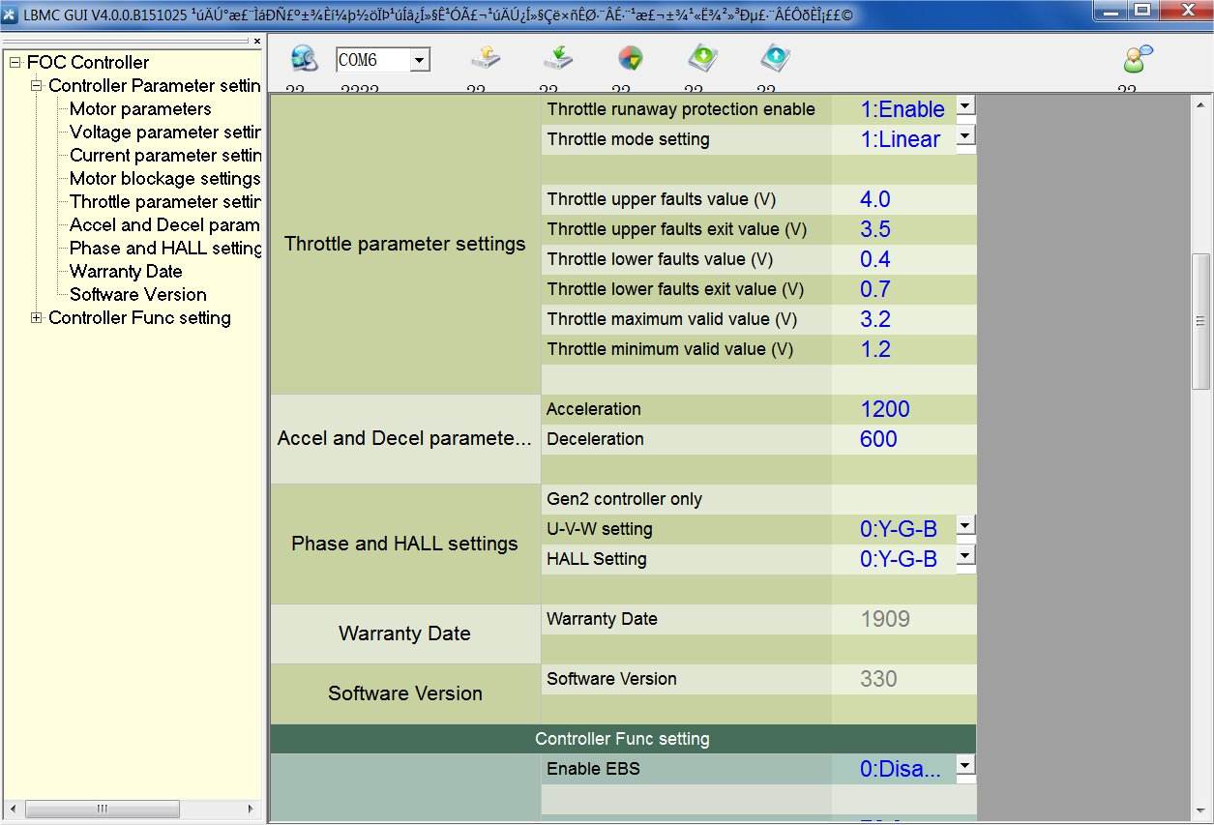Expand Controller Func setting tree node
The width and height of the screenshot is (1214, 825).
(37, 318)
